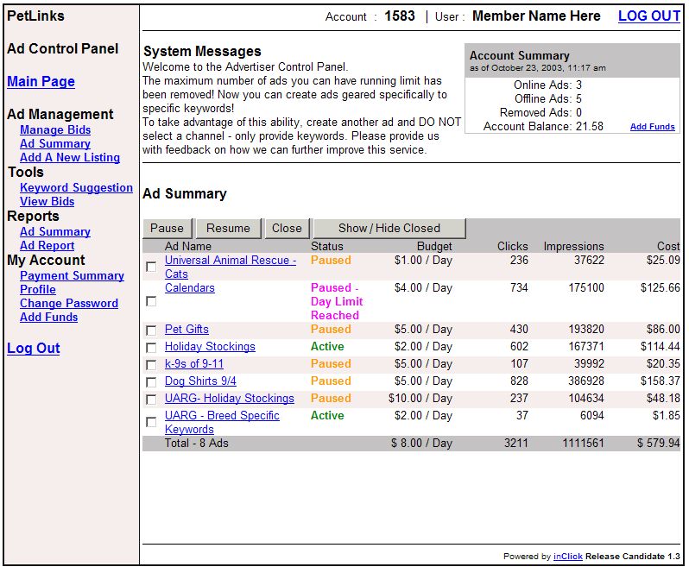The height and width of the screenshot is (573, 689).
Task: Open Manage Bids in Ad Management
Action: tap(55, 129)
